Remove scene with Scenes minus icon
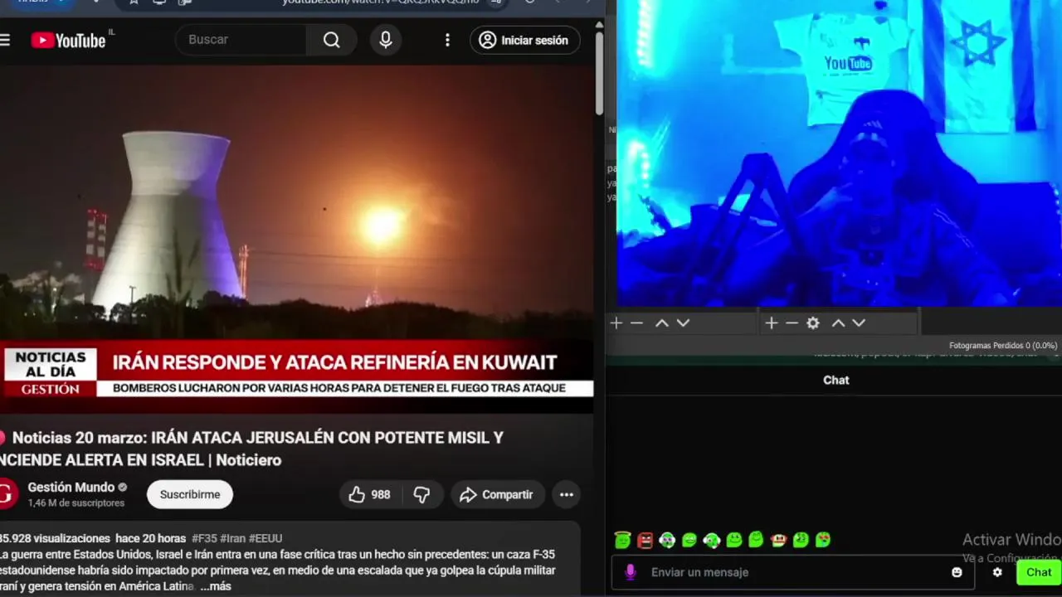 tap(636, 323)
